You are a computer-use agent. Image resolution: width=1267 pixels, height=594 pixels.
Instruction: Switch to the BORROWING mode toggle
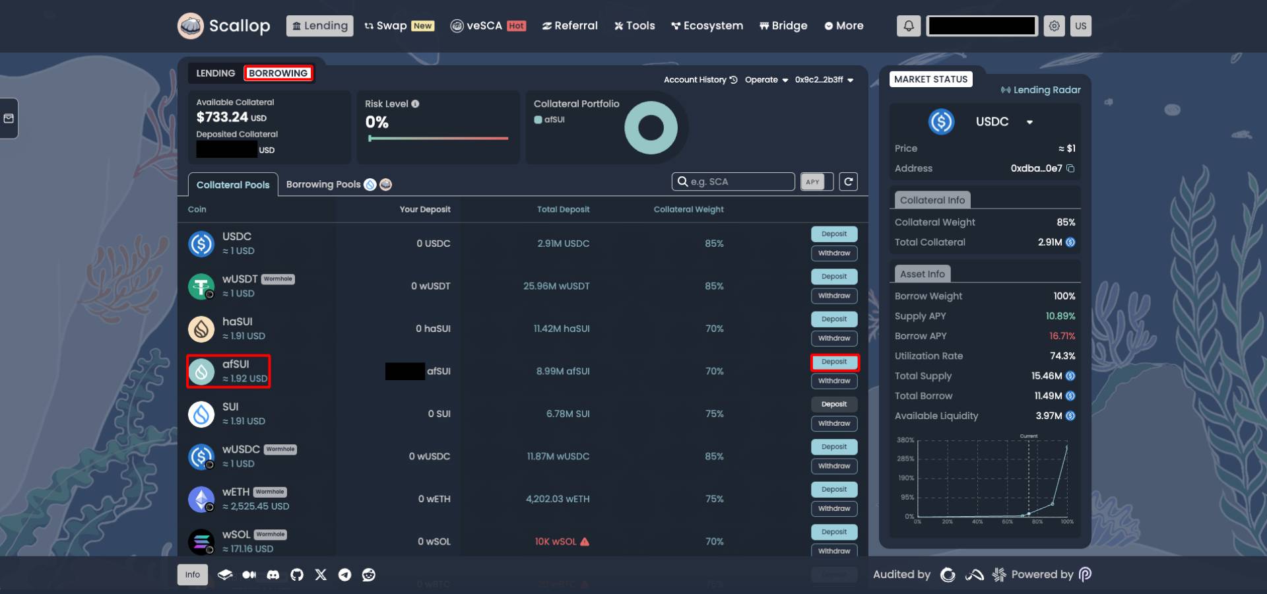click(278, 73)
